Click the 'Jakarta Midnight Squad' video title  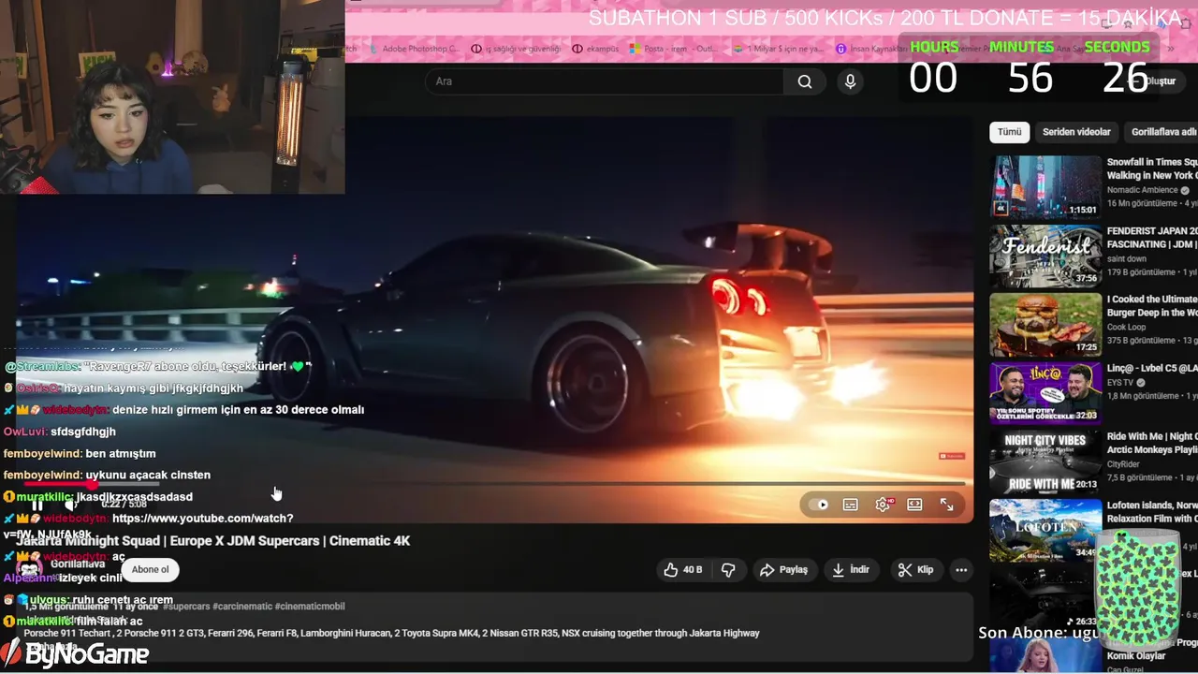213,541
